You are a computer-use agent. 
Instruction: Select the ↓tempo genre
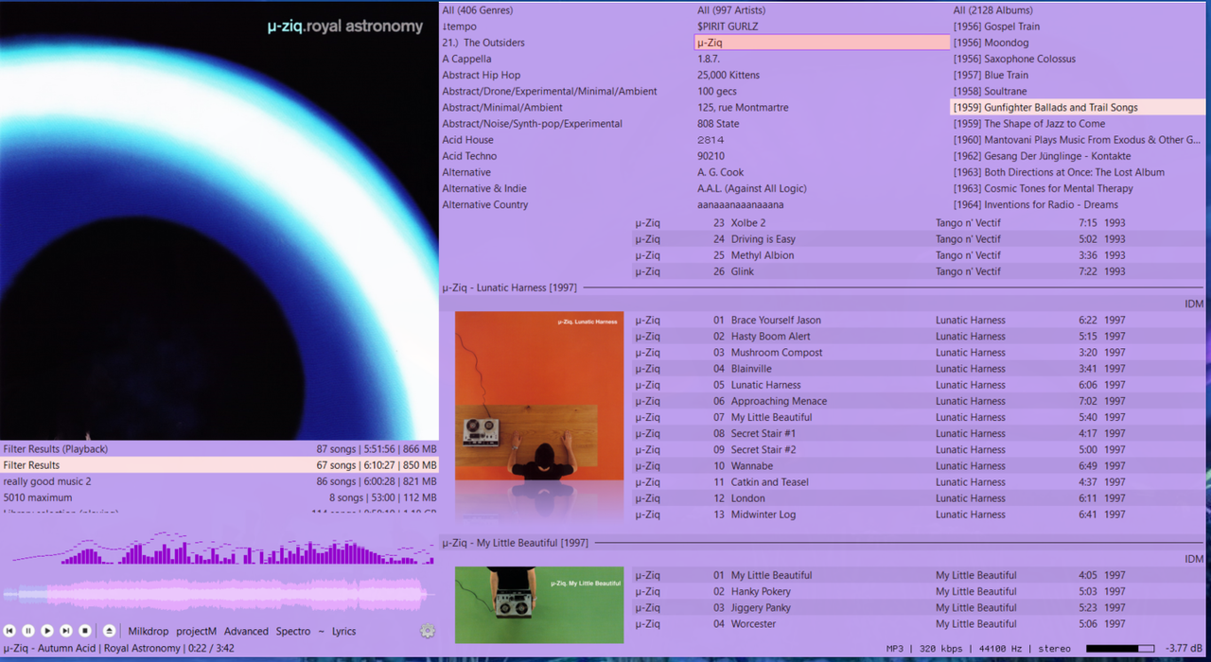[567, 26]
